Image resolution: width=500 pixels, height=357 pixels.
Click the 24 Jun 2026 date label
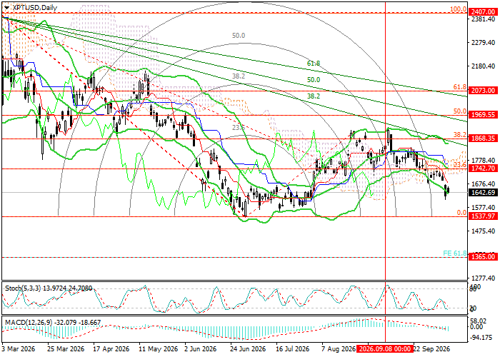tap(249, 349)
